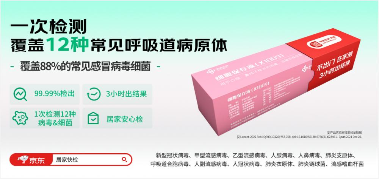Click the 99.99% detection chart magnifier icon
379x179 pixels.
(x=20, y=94)
